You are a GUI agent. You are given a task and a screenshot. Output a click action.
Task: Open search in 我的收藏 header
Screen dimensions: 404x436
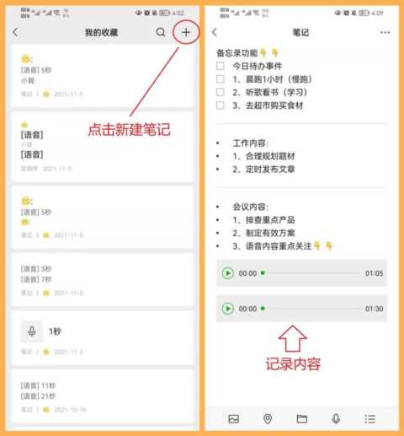[x=161, y=32]
